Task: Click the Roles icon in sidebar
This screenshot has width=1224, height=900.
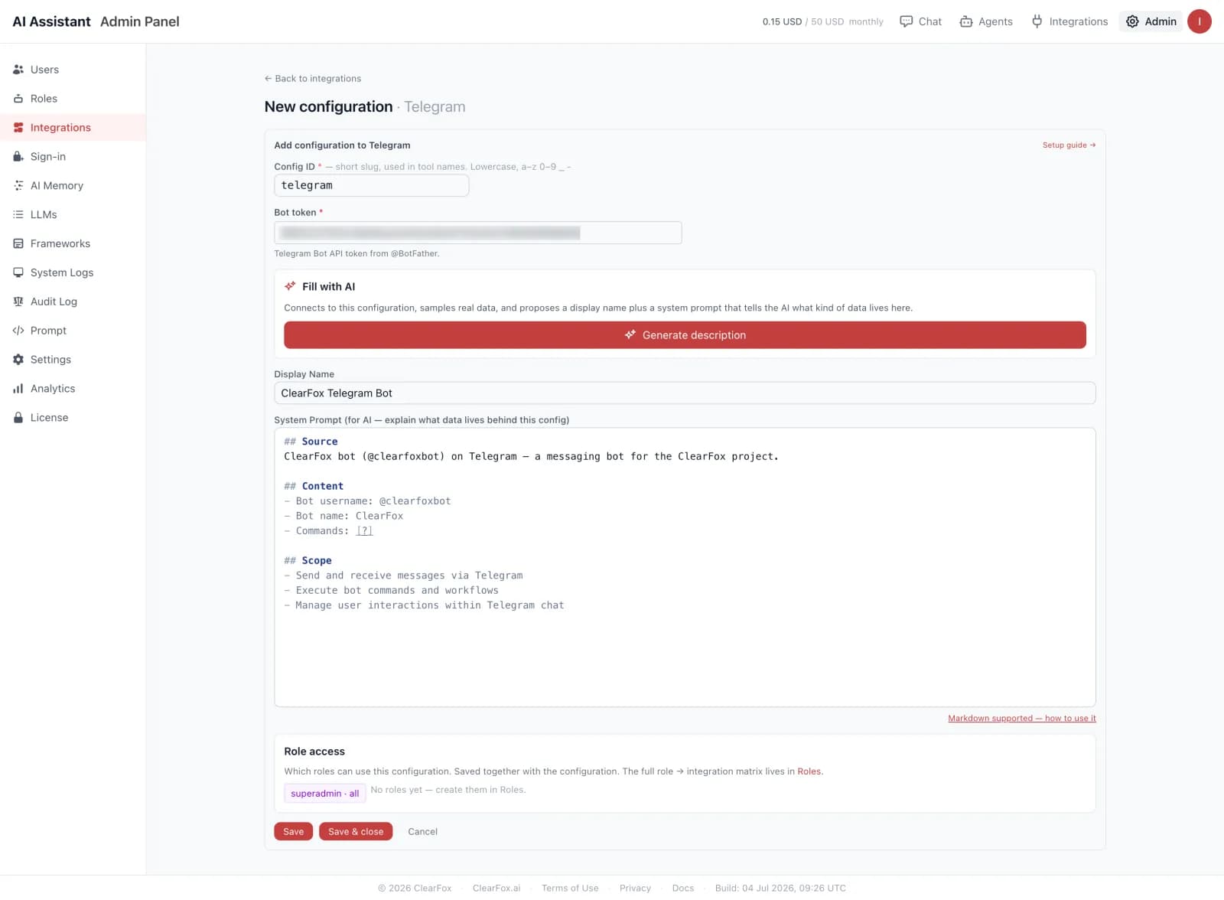Action: click(18, 99)
